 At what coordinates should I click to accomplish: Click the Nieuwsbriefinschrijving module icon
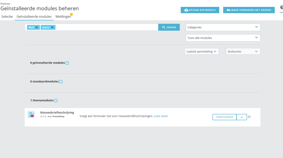click(31, 115)
